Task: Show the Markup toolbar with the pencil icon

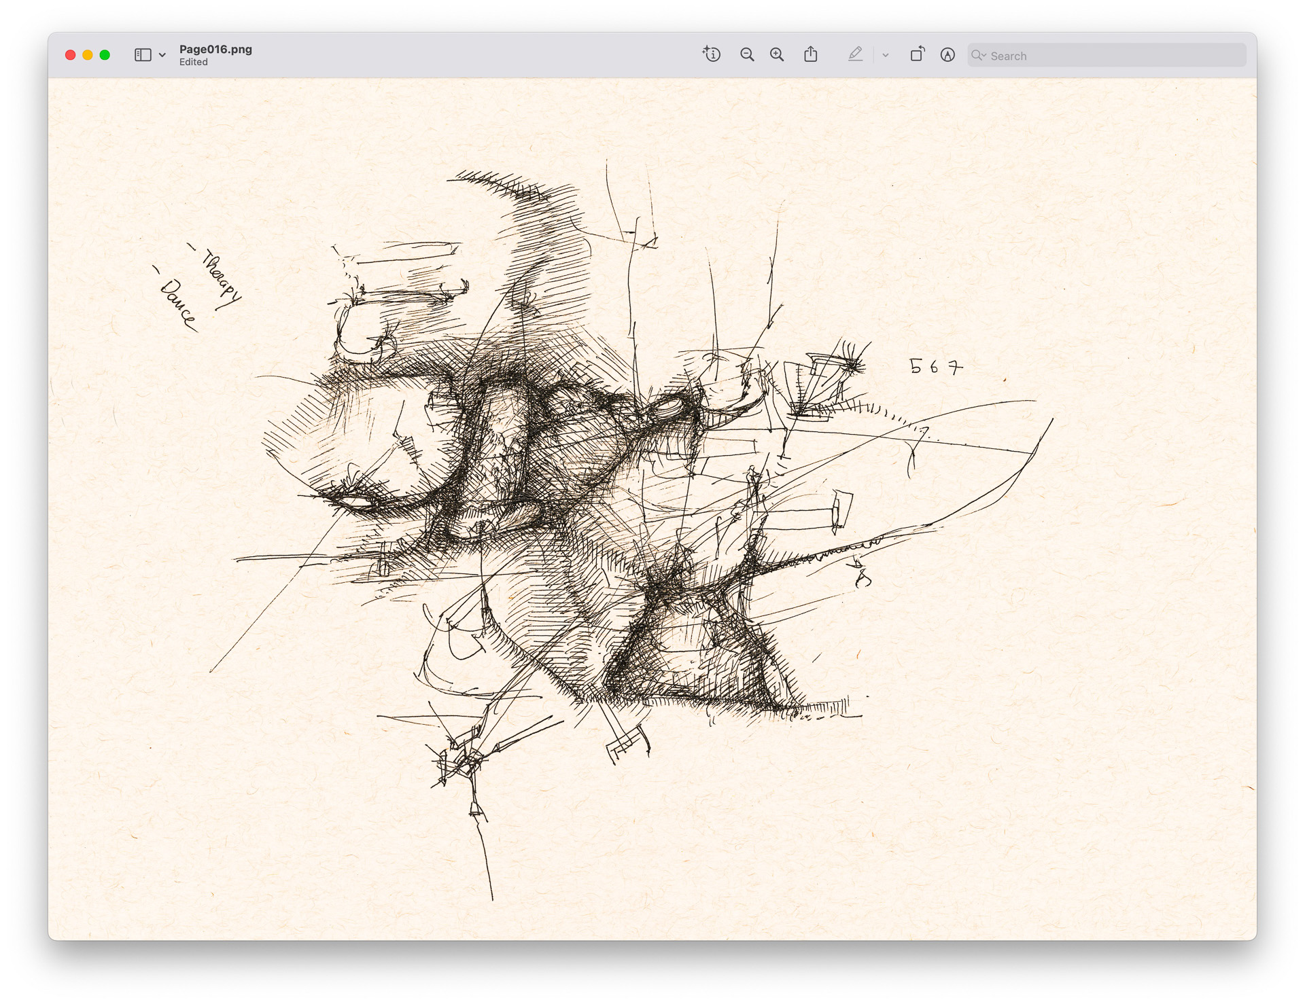Action: [856, 54]
